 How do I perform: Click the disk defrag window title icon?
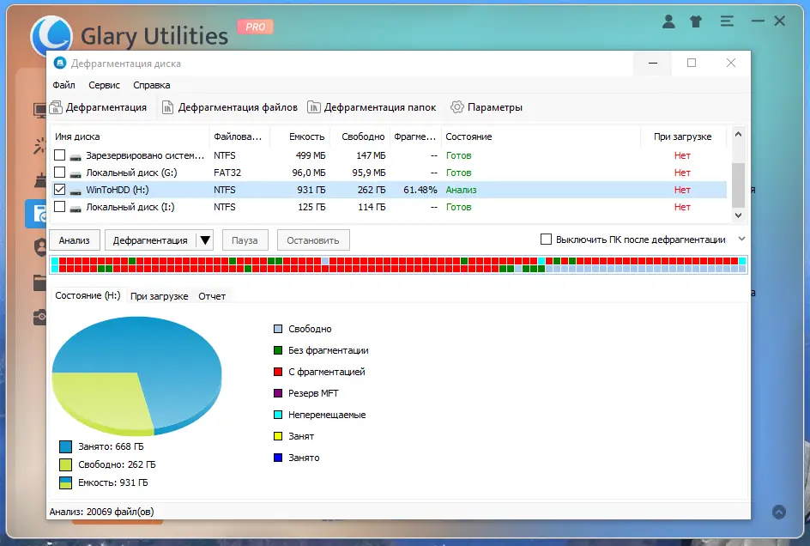click(x=60, y=63)
